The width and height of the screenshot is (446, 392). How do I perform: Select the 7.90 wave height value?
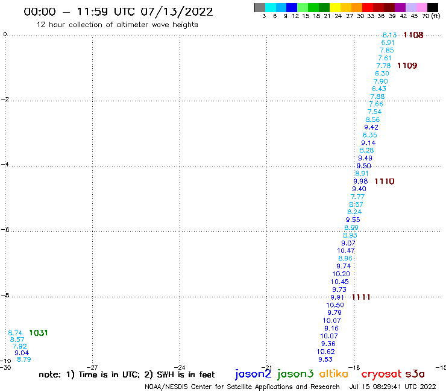tap(380, 81)
